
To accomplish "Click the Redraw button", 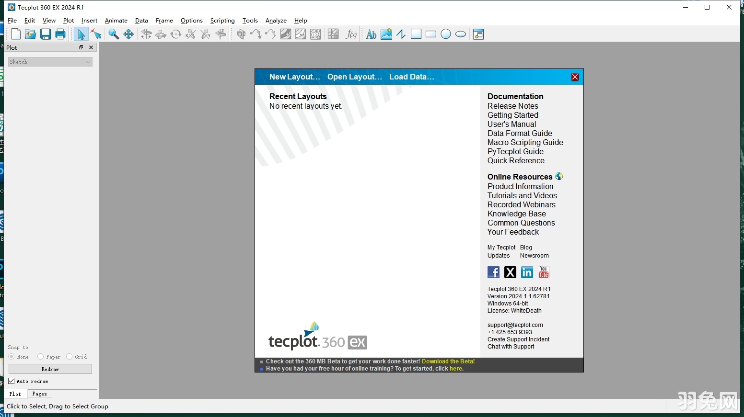I will [50, 369].
